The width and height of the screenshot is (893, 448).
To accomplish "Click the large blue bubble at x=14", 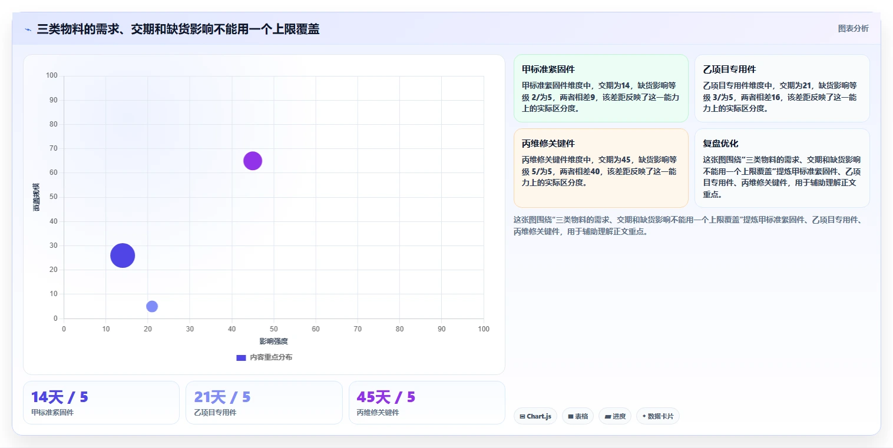I will click(123, 255).
